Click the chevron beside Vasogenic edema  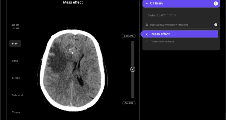(147, 41)
